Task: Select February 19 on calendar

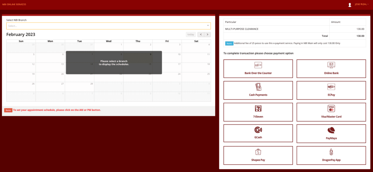Action: pyautogui.click(x=21, y=77)
